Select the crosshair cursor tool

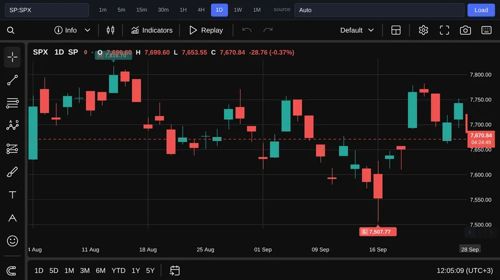pyautogui.click(x=12, y=57)
